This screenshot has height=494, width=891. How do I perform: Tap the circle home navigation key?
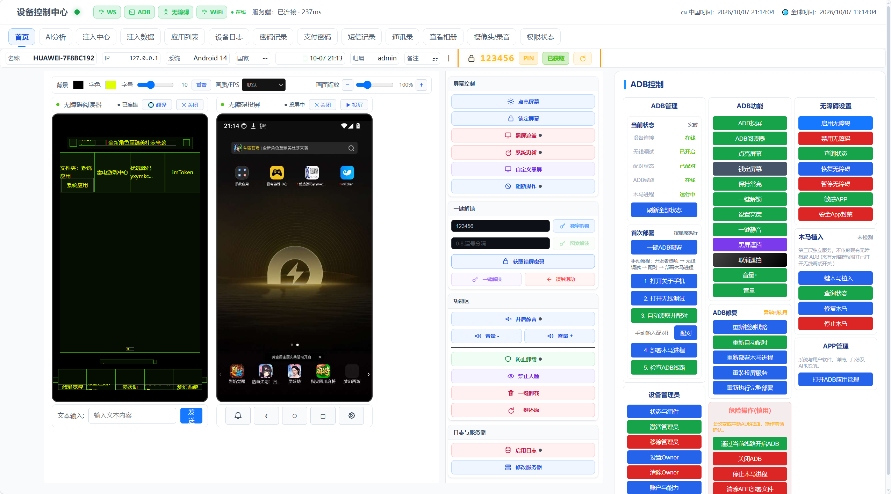[295, 415]
